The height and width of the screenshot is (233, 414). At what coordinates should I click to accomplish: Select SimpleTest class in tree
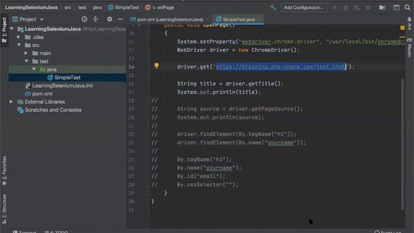coord(67,78)
